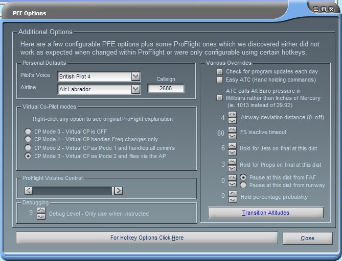Click the Callsign field showing 2686
The image size is (342, 261).
(166, 89)
